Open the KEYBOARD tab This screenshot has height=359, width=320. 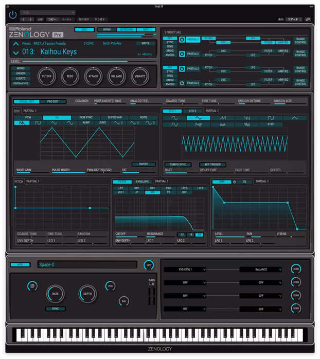pos(127,29)
